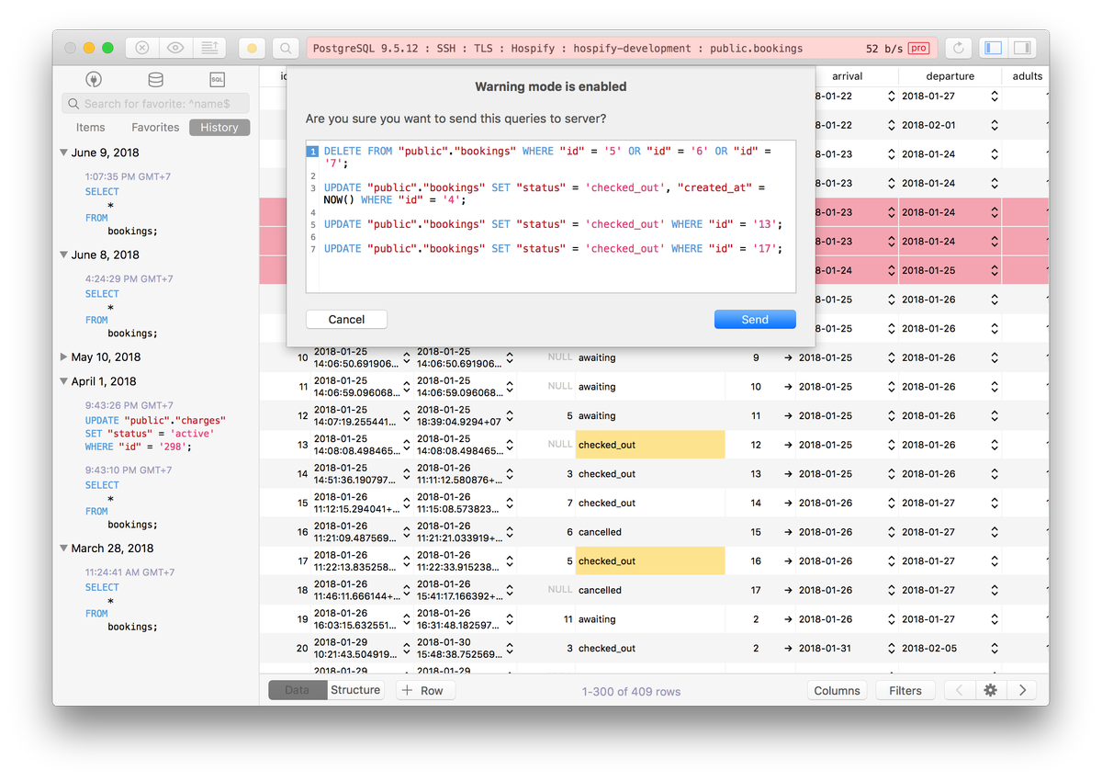Open the database cylinder icon in sidebar
This screenshot has height=781, width=1102.
(155, 80)
